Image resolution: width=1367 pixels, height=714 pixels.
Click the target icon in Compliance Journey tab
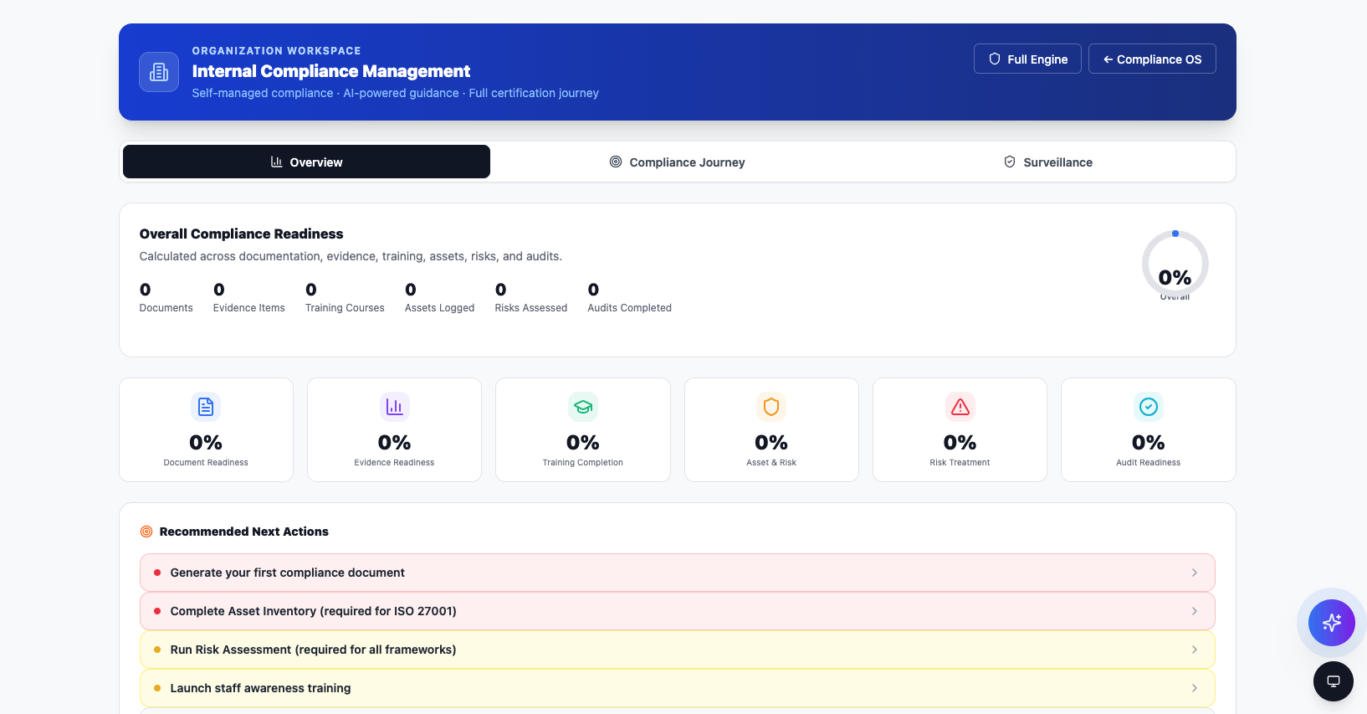(x=616, y=162)
